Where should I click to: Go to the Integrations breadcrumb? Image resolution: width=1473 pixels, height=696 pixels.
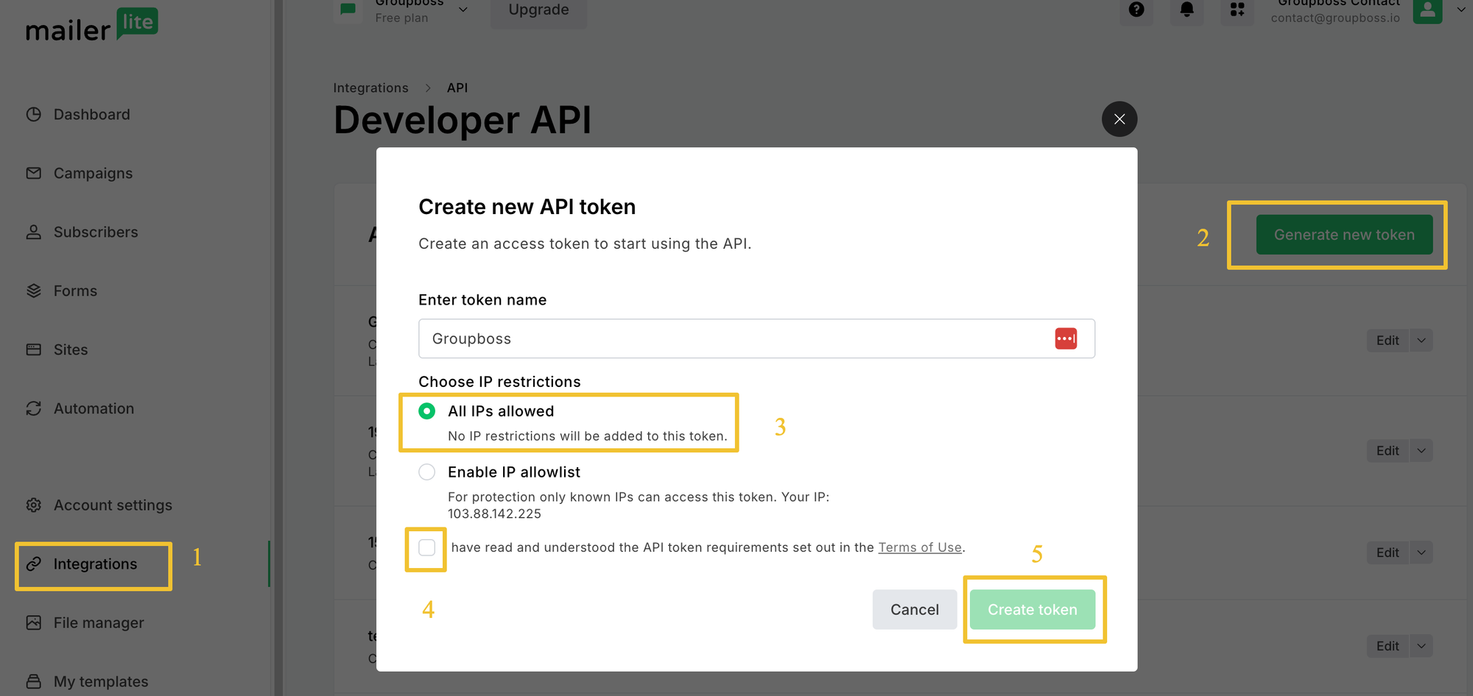[x=370, y=88]
